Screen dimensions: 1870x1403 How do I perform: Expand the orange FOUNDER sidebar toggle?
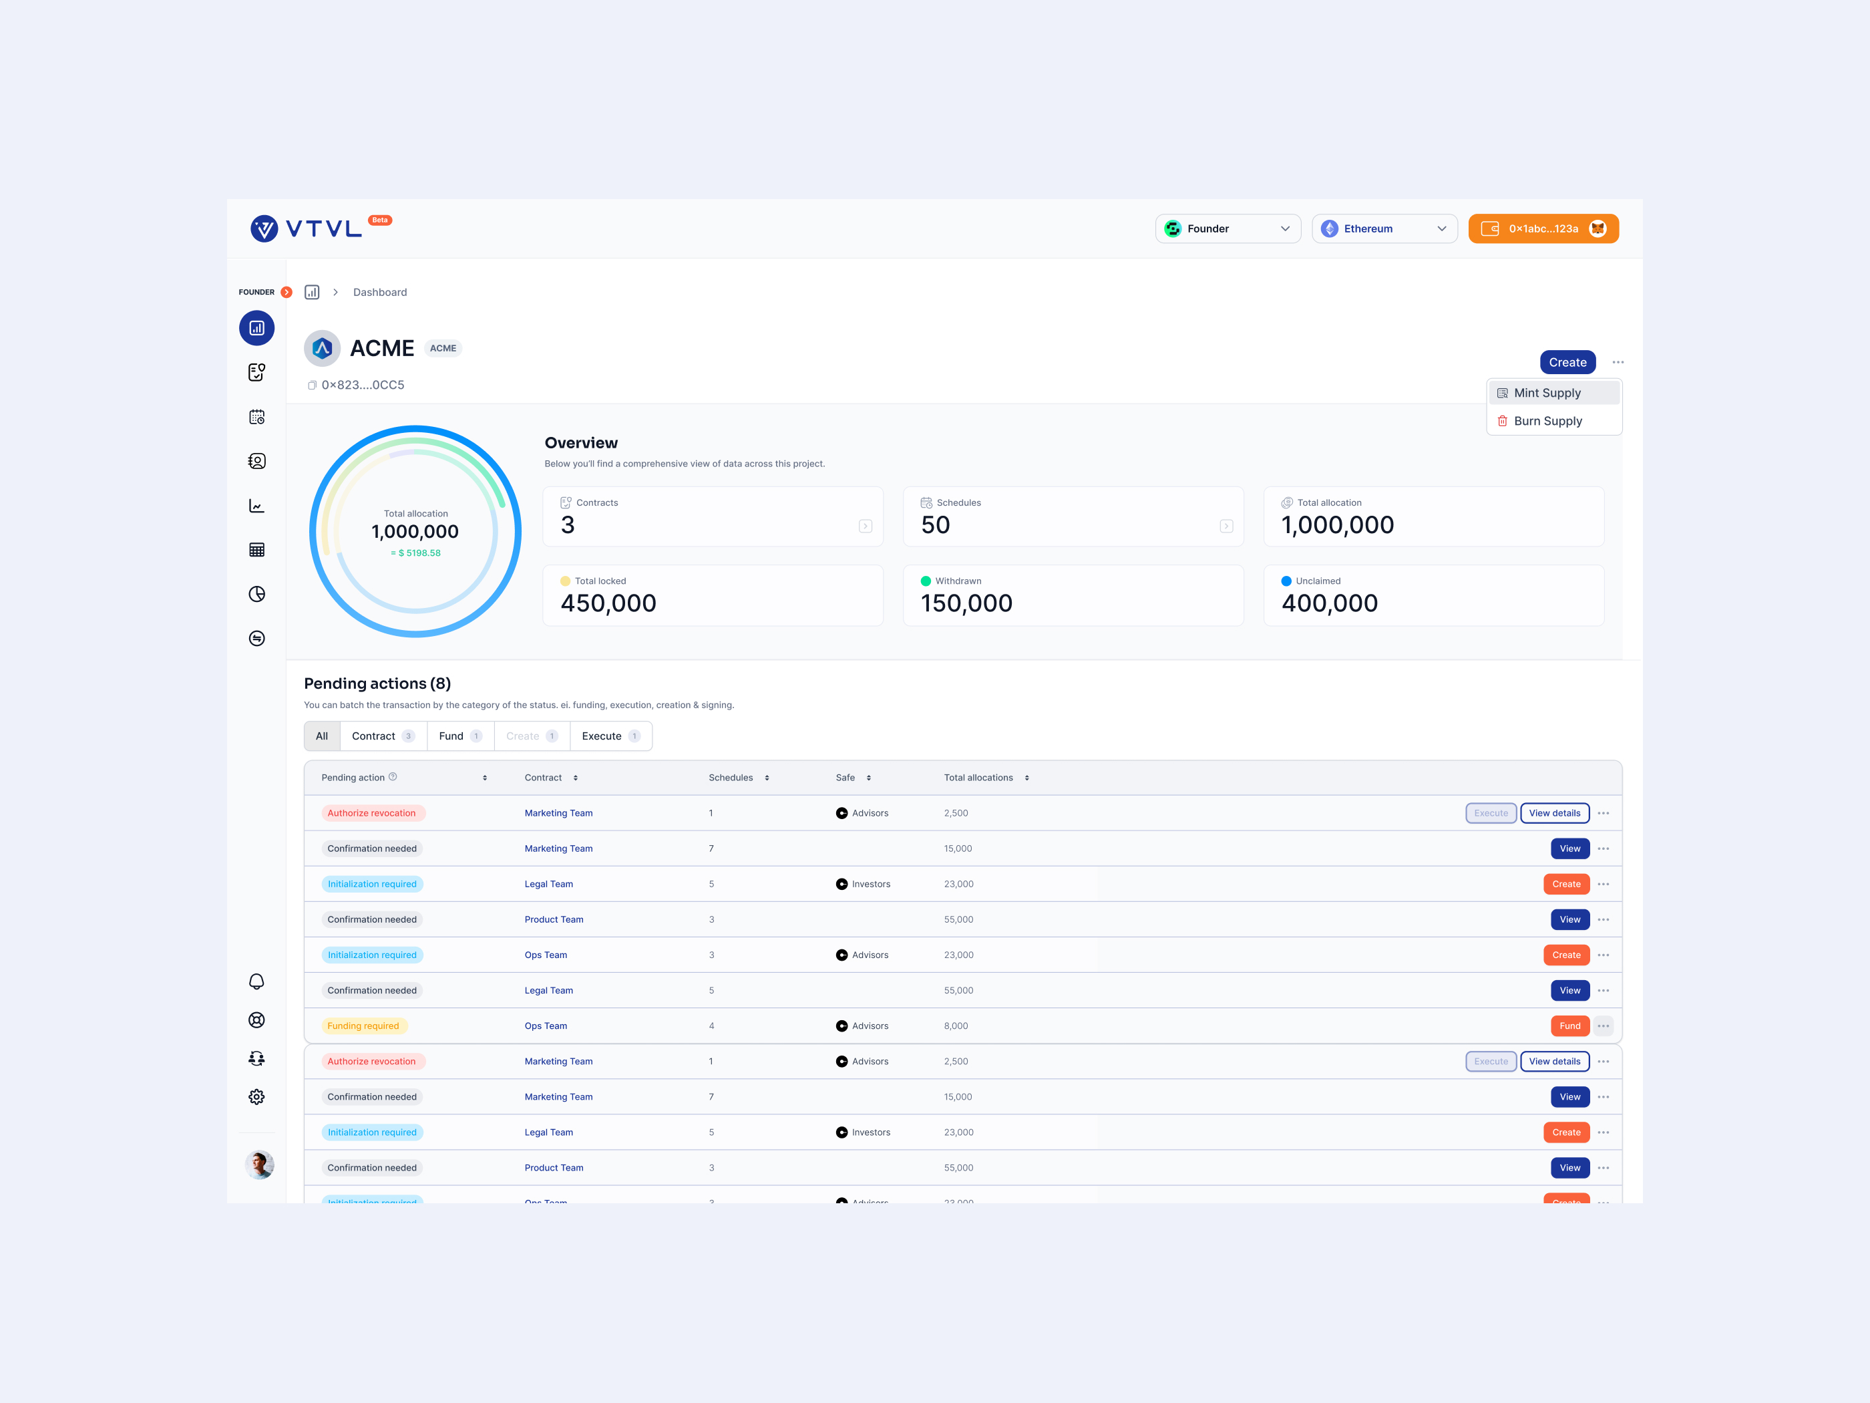(287, 292)
